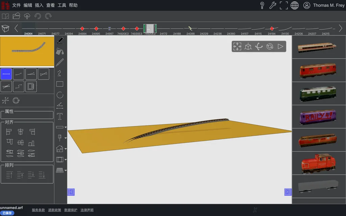
Task: Open Thomas M. Frey account menu
Action: tap(324, 5)
